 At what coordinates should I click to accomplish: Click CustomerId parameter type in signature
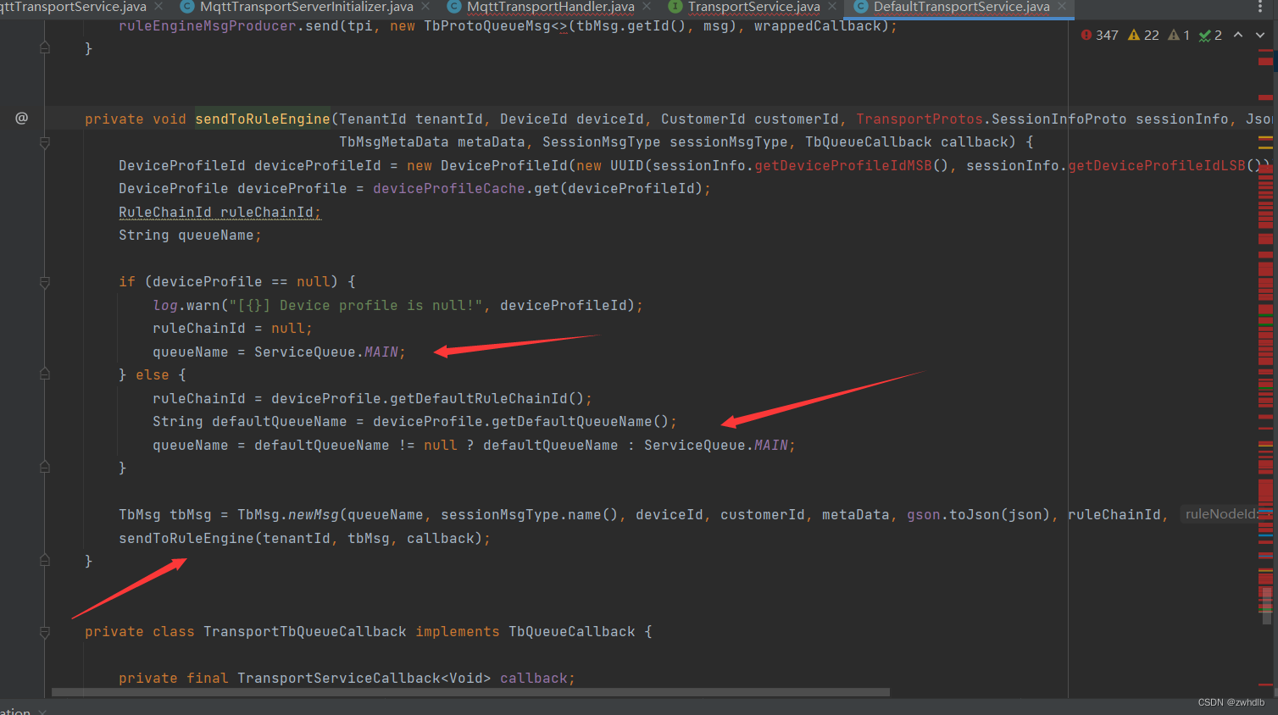coord(703,119)
